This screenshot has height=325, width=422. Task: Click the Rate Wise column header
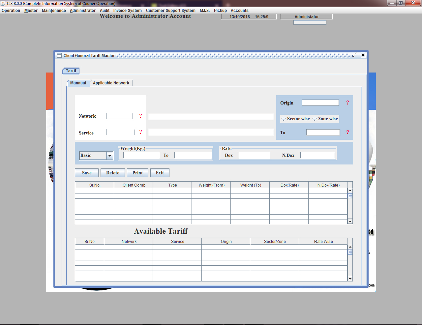(323, 242)
